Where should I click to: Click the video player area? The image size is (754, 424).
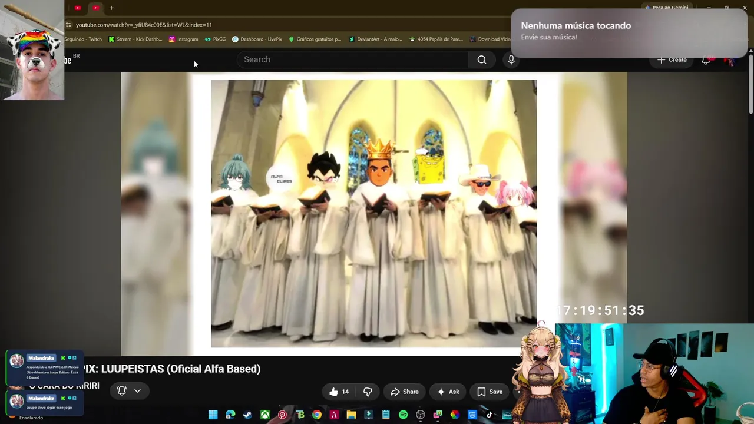tap(373, 214)
